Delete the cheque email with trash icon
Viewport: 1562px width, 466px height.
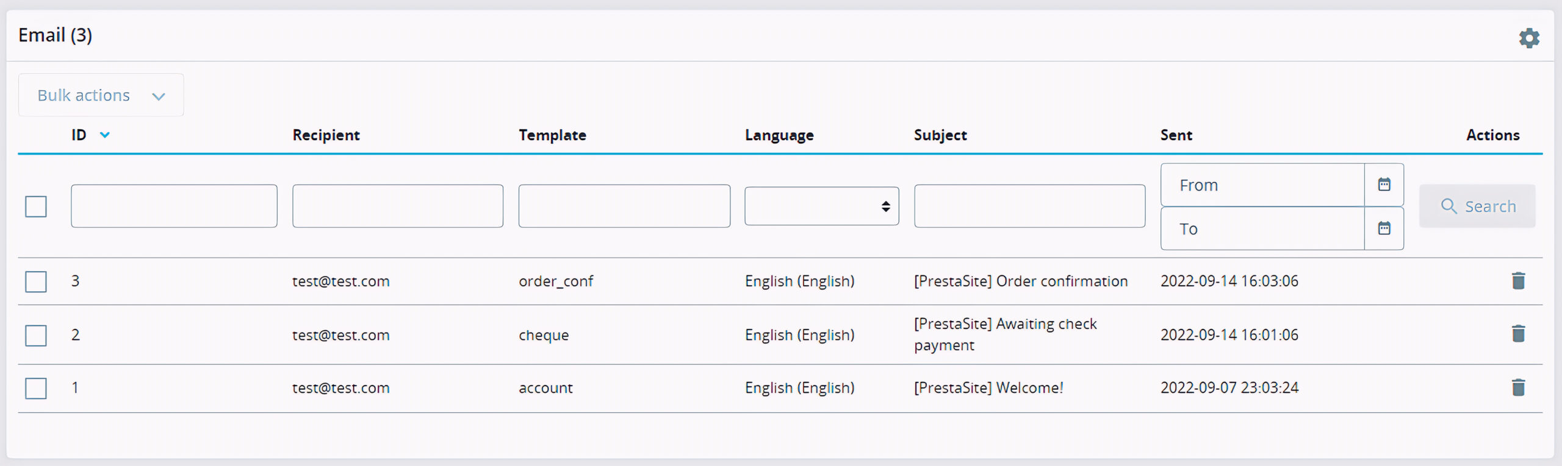[1518, 334]
